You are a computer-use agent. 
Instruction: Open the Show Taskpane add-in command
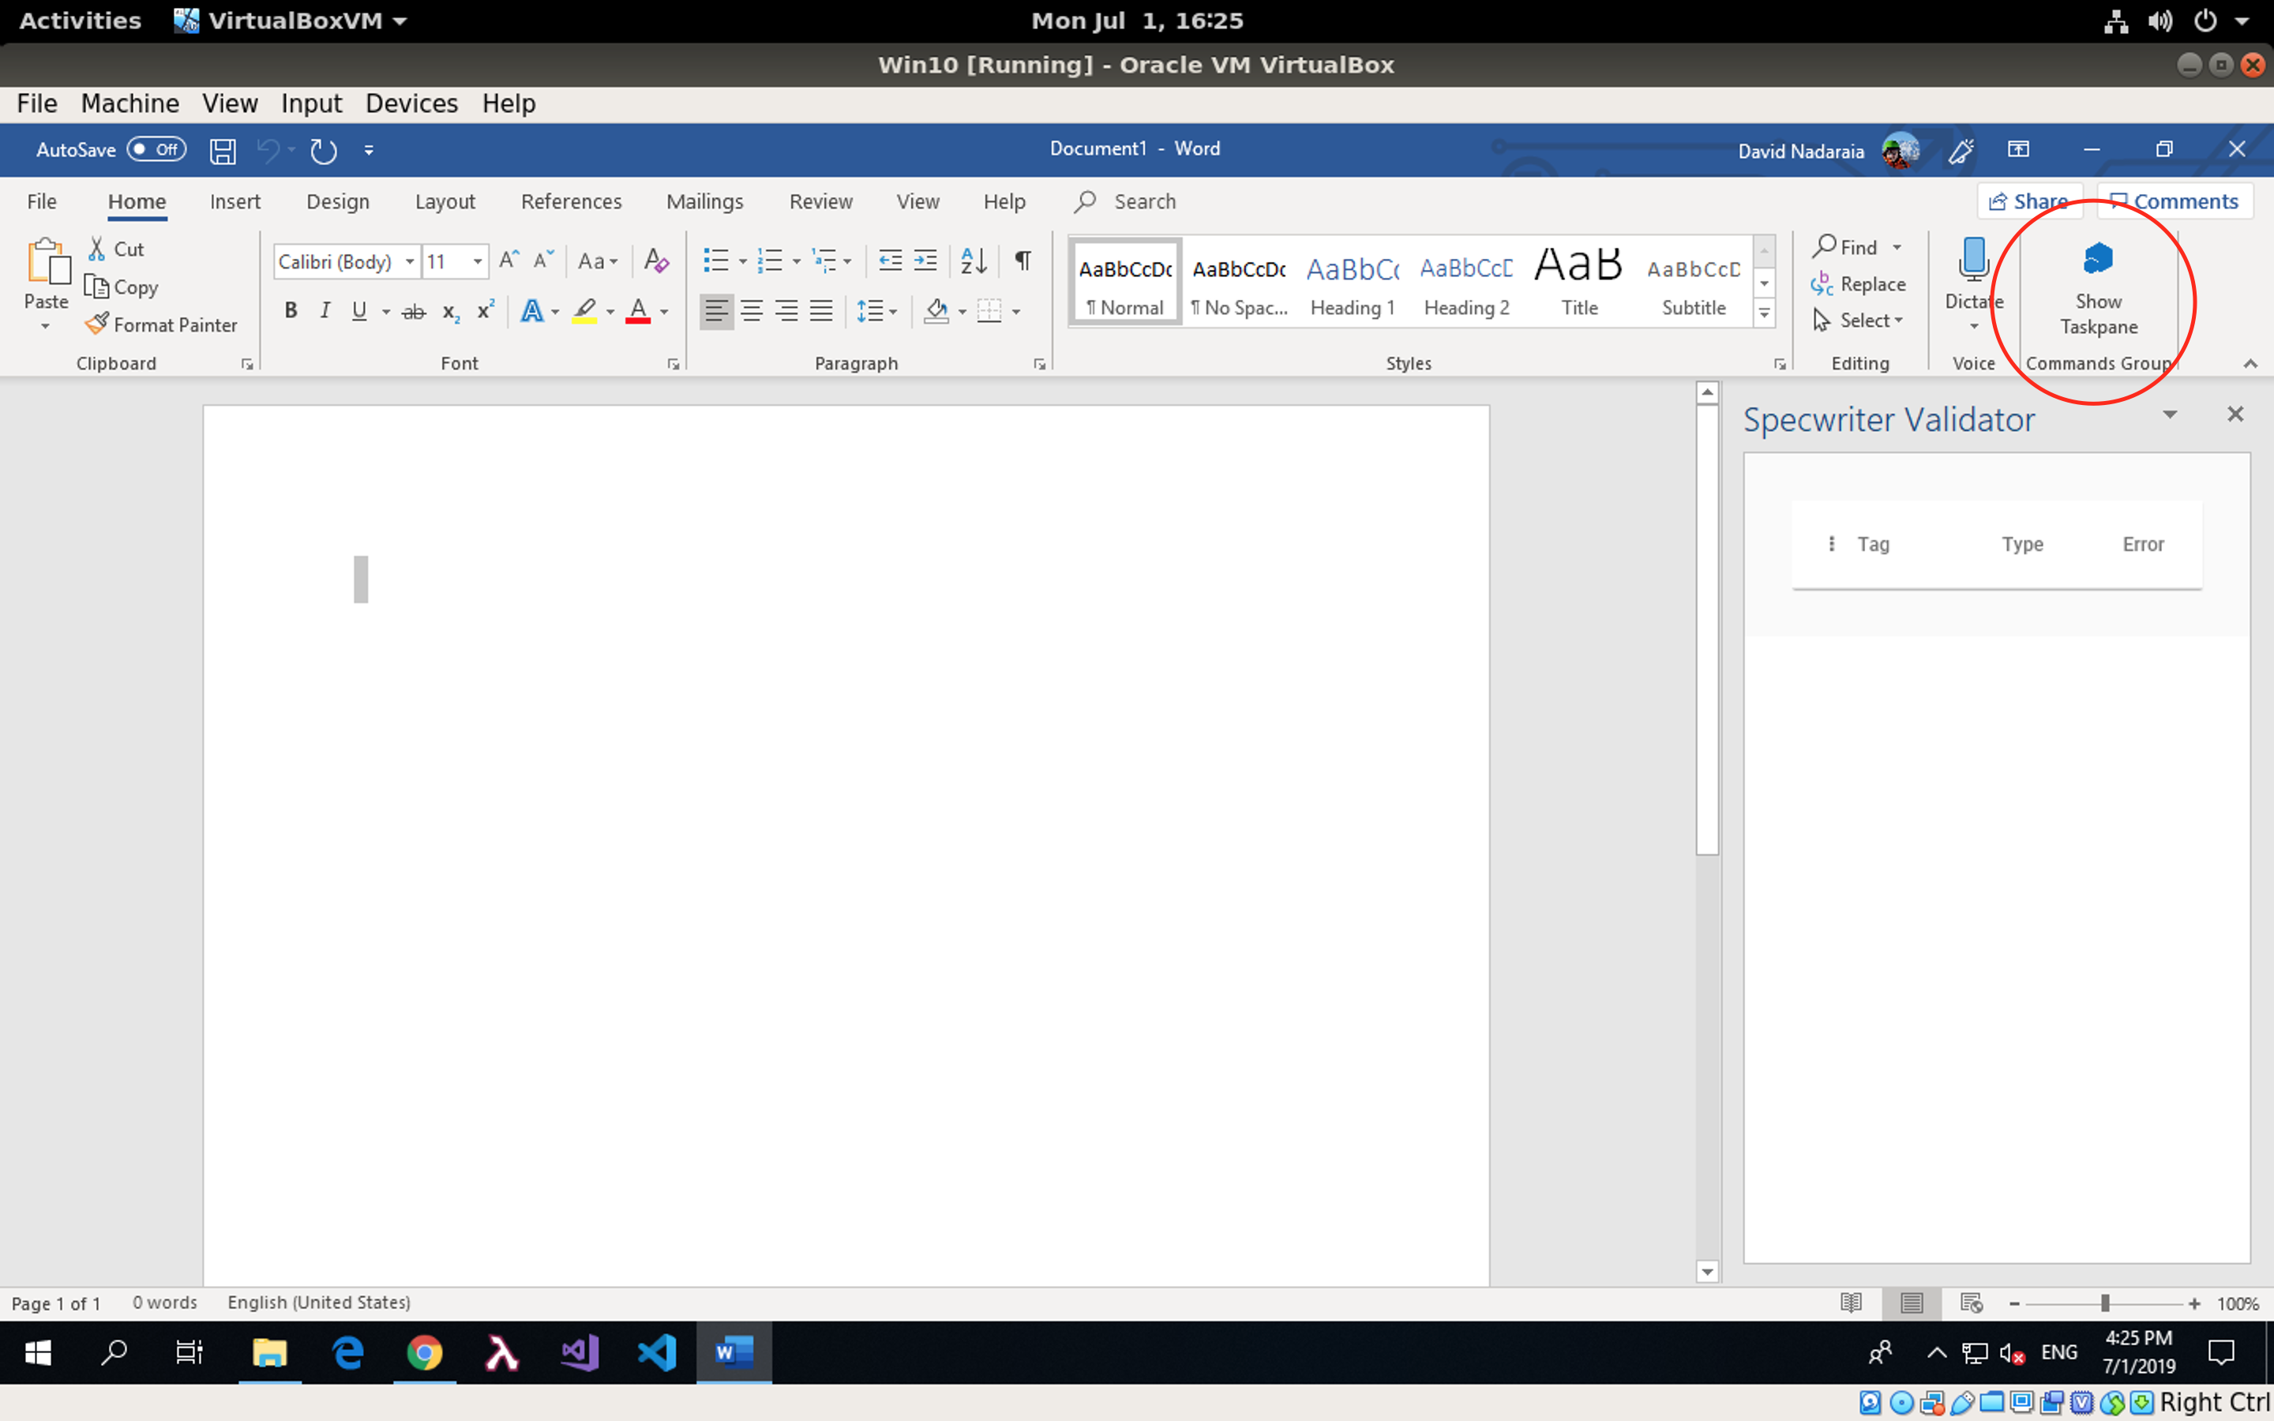tap(2098, 287)
